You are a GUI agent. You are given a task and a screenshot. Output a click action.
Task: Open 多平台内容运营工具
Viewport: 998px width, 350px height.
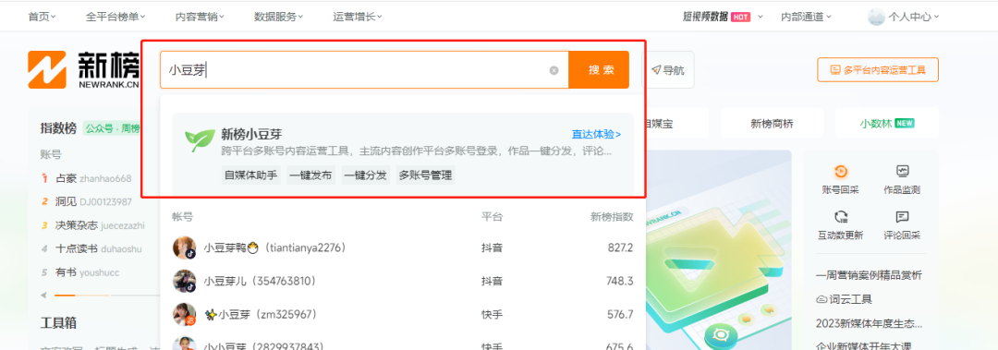tap(878, 70)
